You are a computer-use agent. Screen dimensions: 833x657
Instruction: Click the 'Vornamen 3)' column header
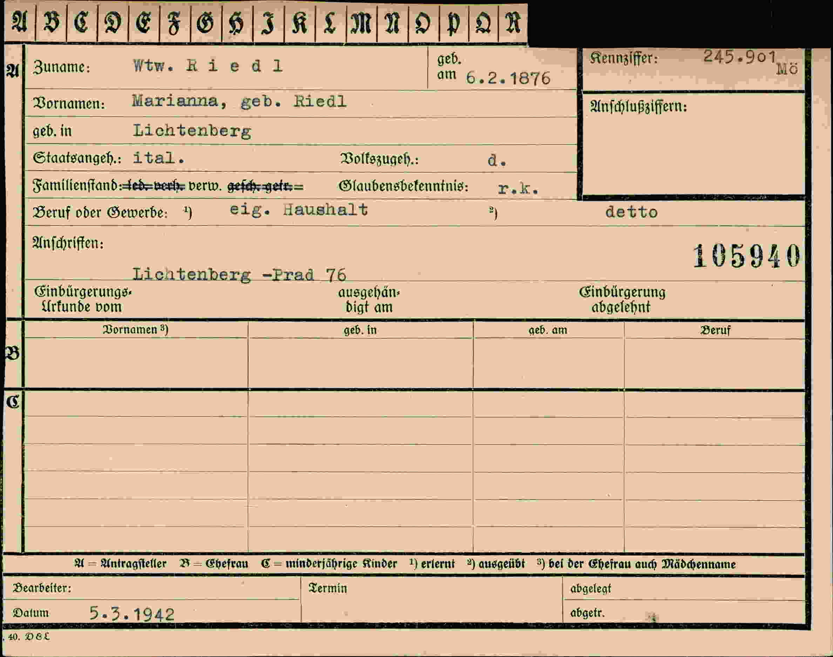tap(135, 330)
